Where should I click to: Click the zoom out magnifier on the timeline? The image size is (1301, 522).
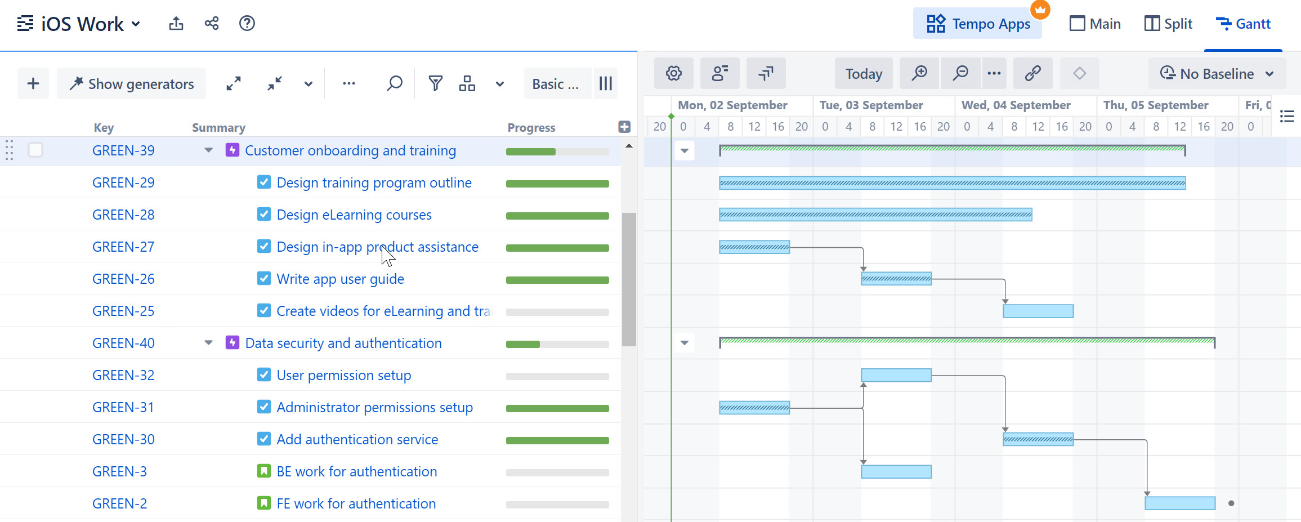(960, 73)
